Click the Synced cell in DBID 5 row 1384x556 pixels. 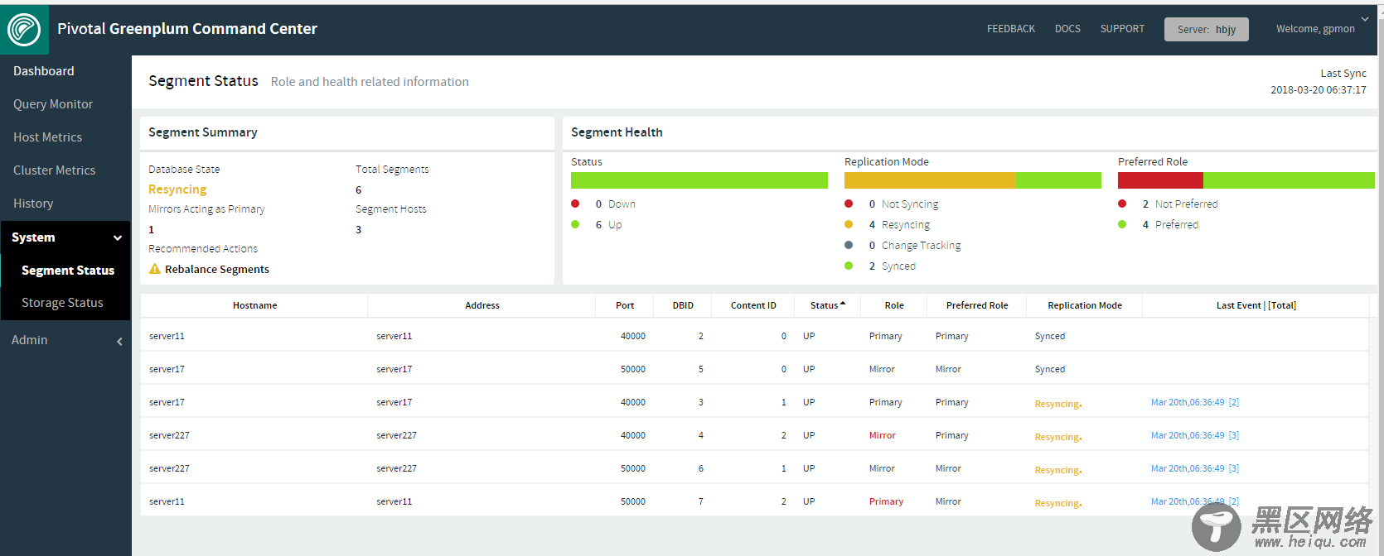[x=1050, y=369]
